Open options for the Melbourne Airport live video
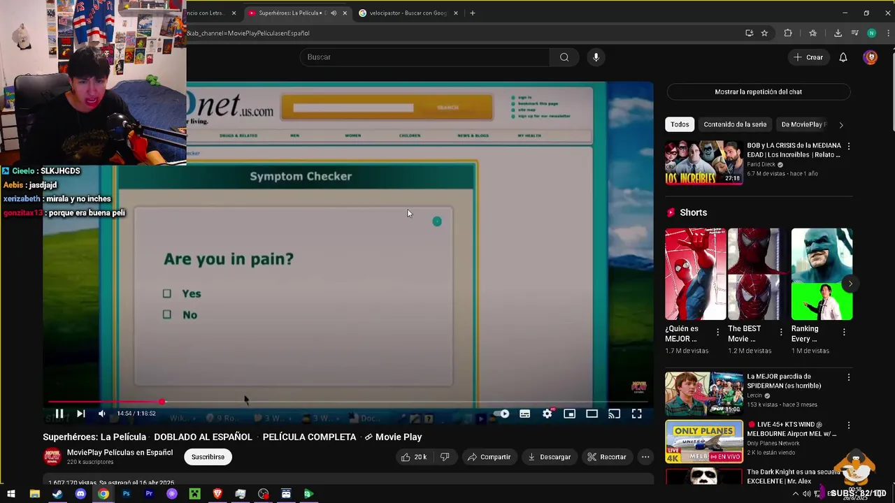The height and width of the screenshot is (503, 895). 849,425
